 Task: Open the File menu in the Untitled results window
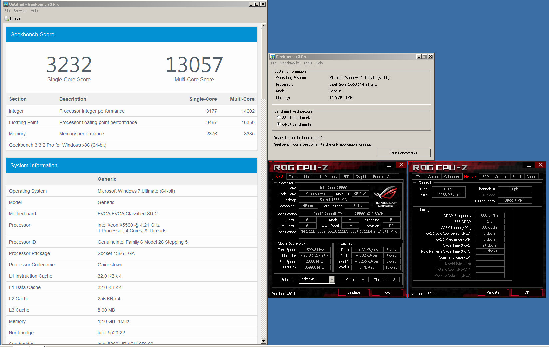(7, 11)
